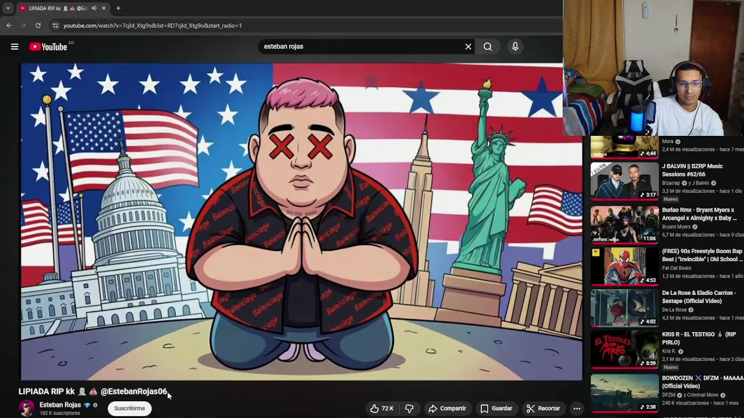Pause the video by clicking the player
744x418 pixels.
(302, 222)
